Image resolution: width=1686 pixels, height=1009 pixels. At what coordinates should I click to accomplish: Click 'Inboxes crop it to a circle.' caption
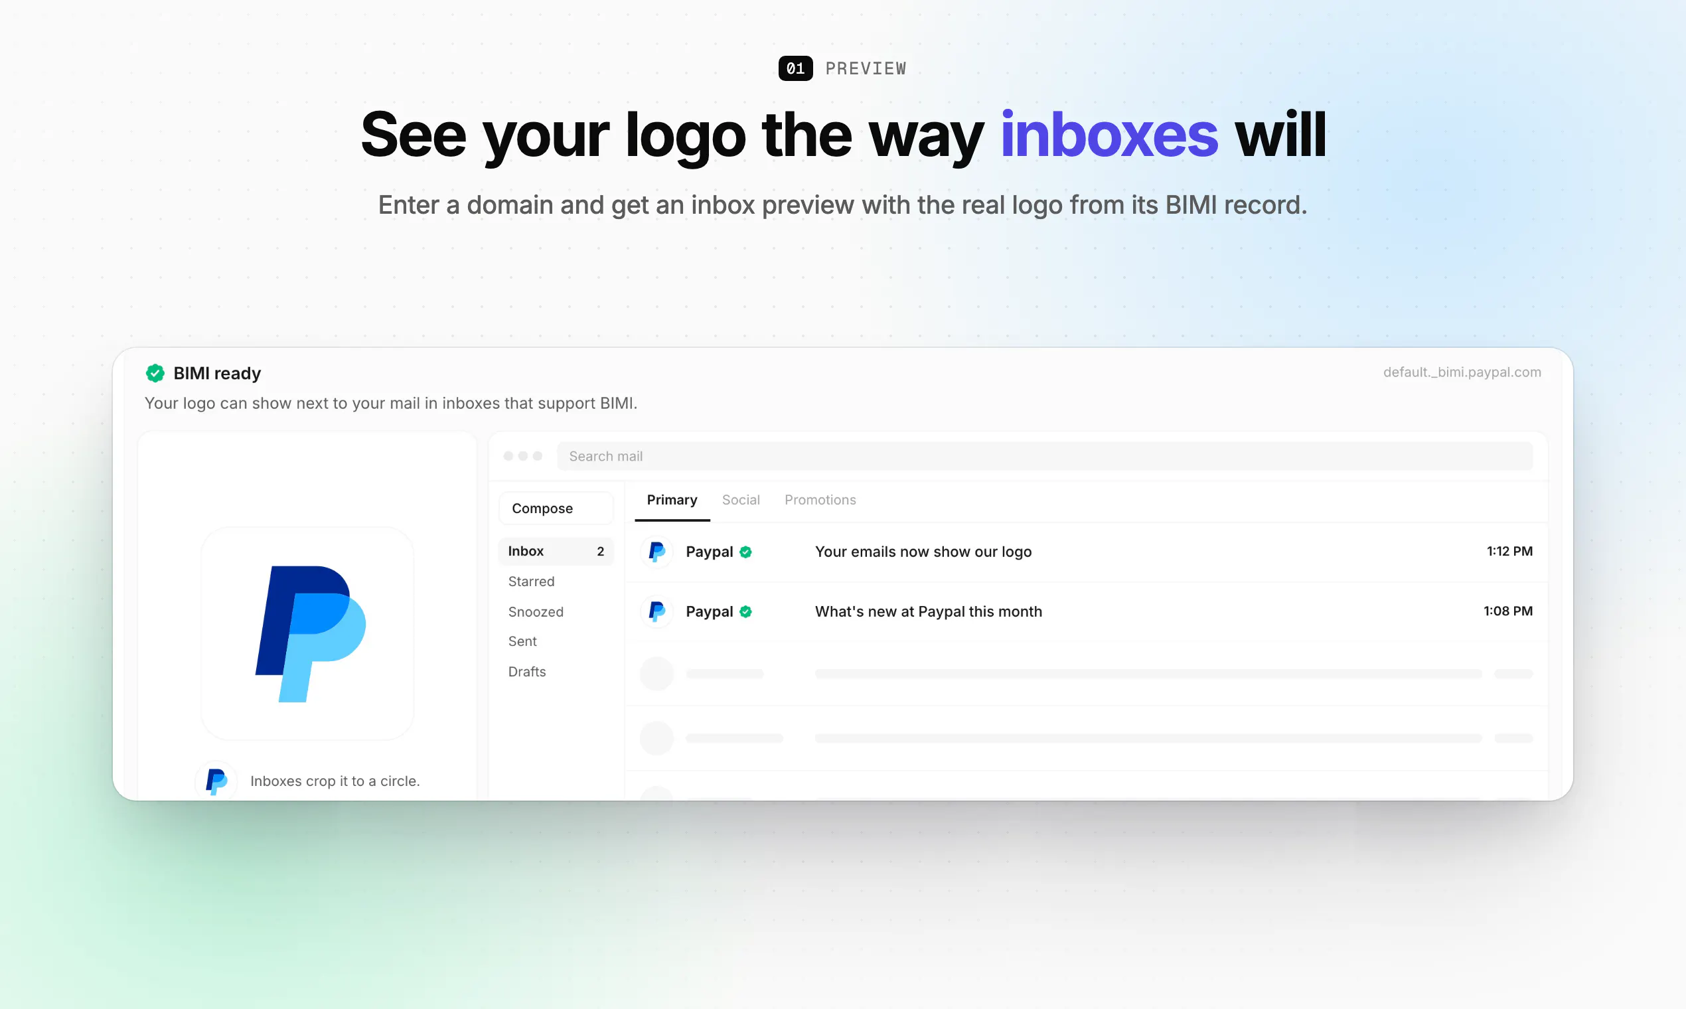click(x=335, y=781)
